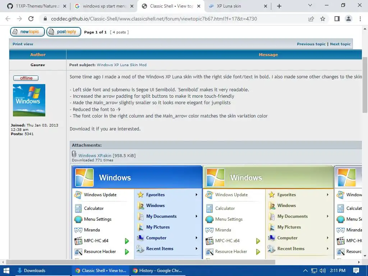Click the site lock icon
The width and height of the screenshot is (368, 276).
45,19
